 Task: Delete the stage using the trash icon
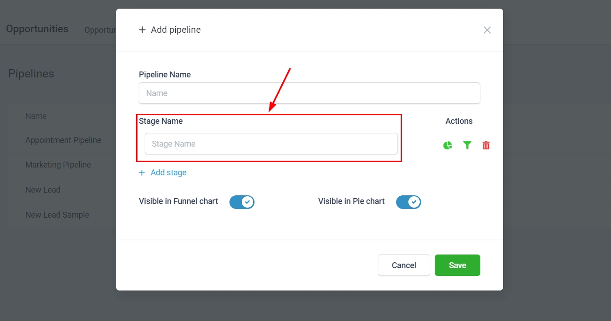[486, 145]
